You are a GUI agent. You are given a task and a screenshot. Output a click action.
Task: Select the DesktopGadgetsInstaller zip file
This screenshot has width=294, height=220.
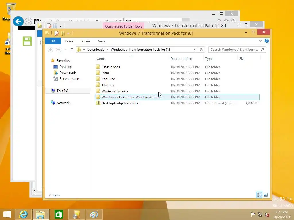click(x=120, y=103)
